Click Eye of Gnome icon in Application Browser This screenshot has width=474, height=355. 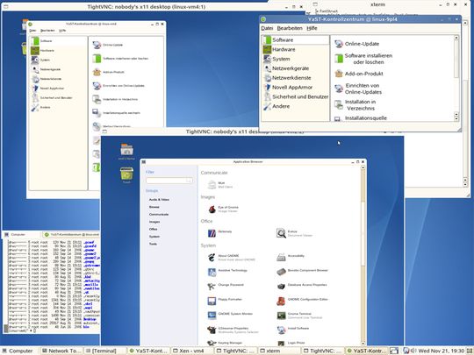coord(212,209)
